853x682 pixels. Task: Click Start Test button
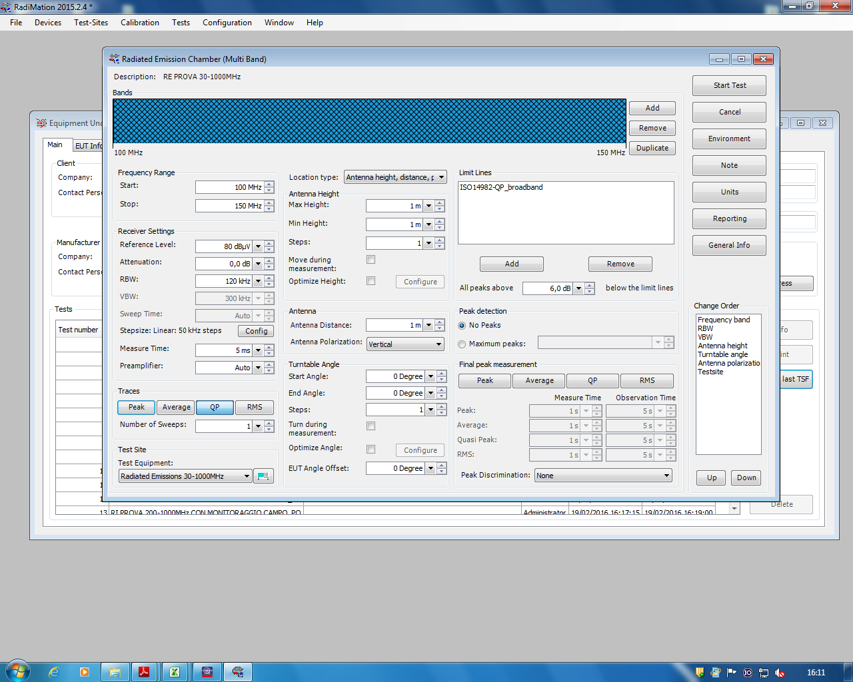pyautogui.click(x=729, y=85)
